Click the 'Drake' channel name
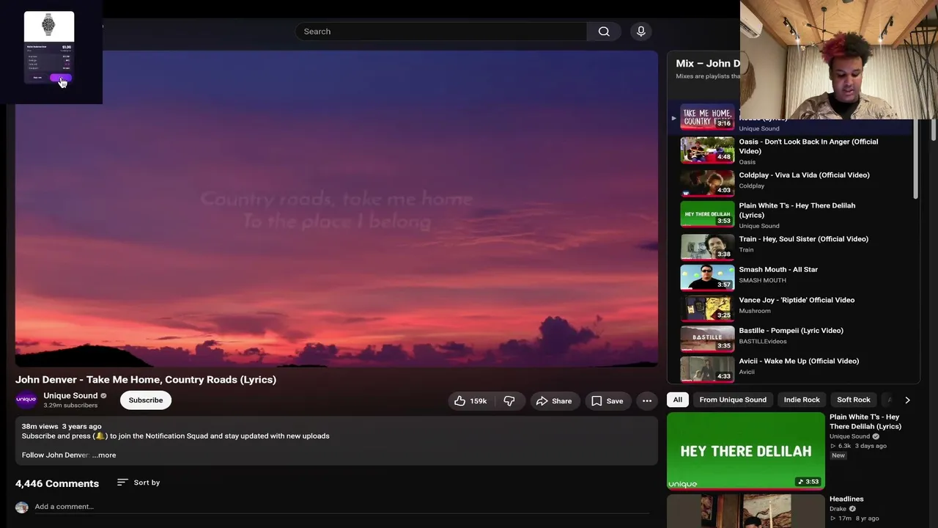The image size is (938, 528). click(838, 509)
